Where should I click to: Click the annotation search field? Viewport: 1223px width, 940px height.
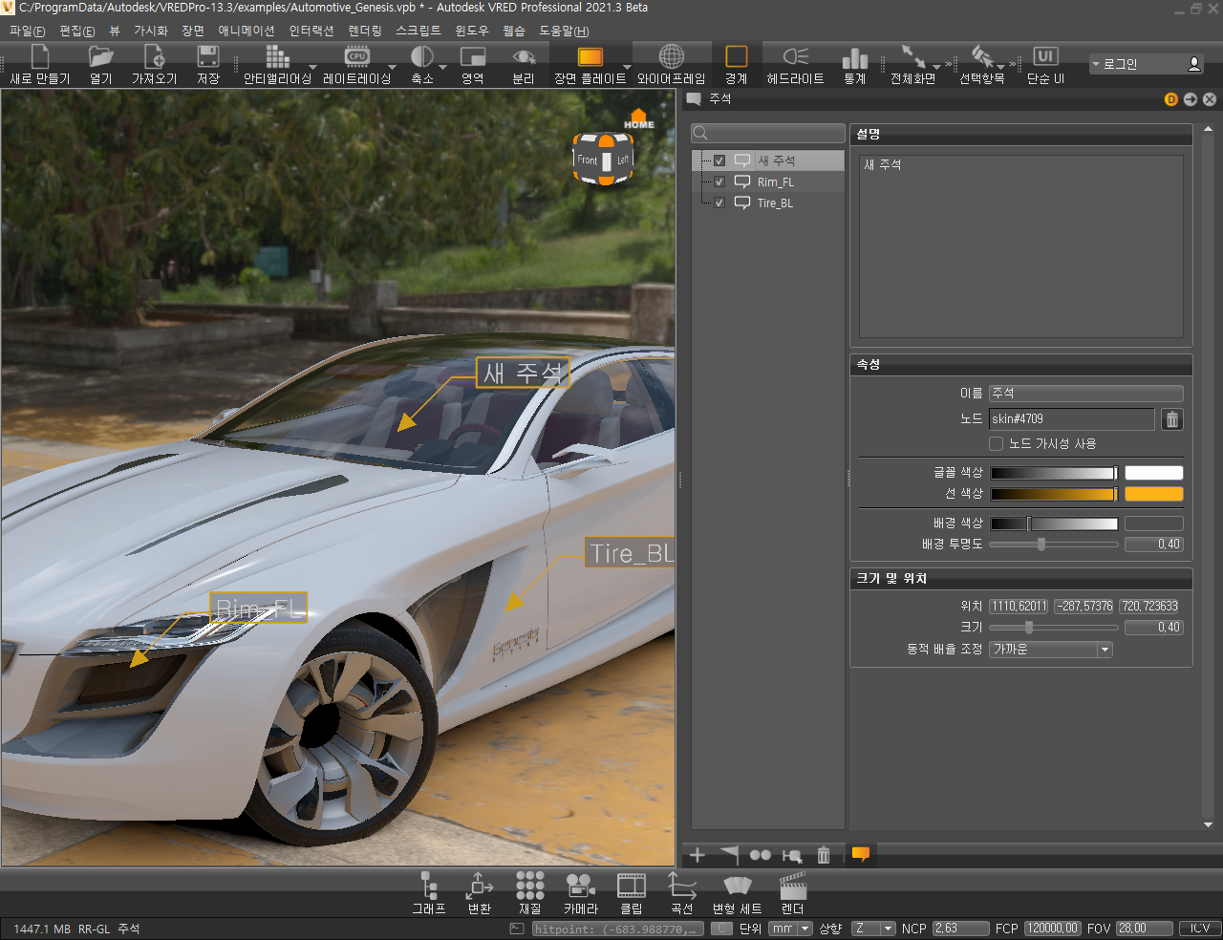click(x=768, y=134)
